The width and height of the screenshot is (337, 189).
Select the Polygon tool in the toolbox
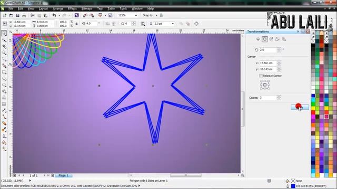pyautogui.click(x=4, y=85)
